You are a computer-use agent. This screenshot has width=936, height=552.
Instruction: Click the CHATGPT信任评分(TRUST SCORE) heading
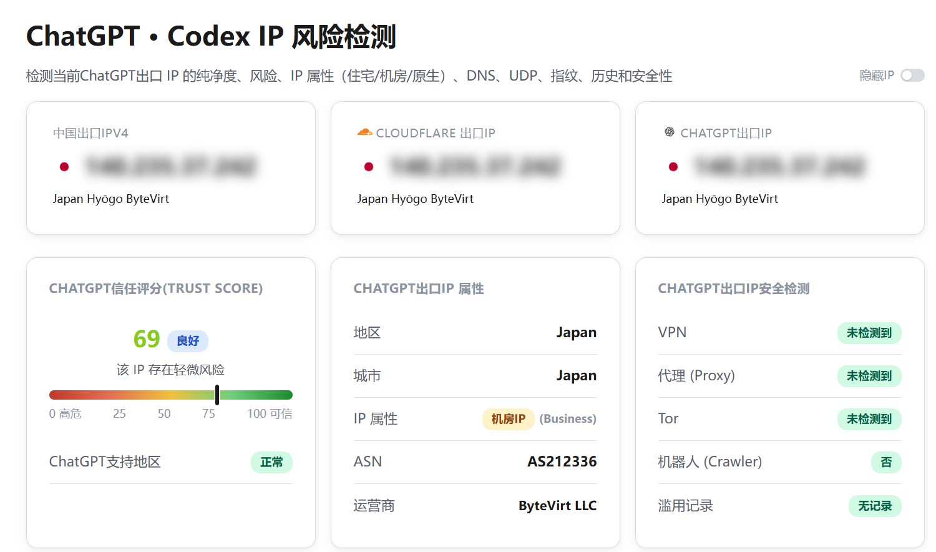(156, 288)
